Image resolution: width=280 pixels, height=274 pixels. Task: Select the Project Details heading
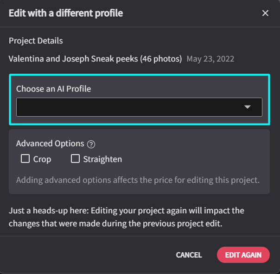tap(36, 41)
